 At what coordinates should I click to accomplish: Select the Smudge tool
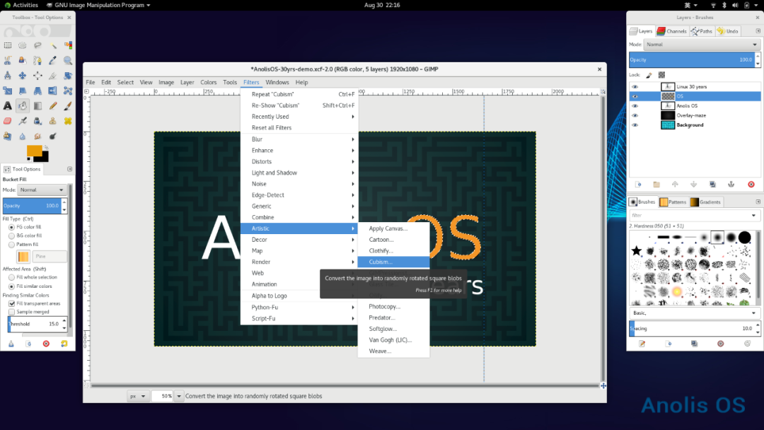click(37, 136)
